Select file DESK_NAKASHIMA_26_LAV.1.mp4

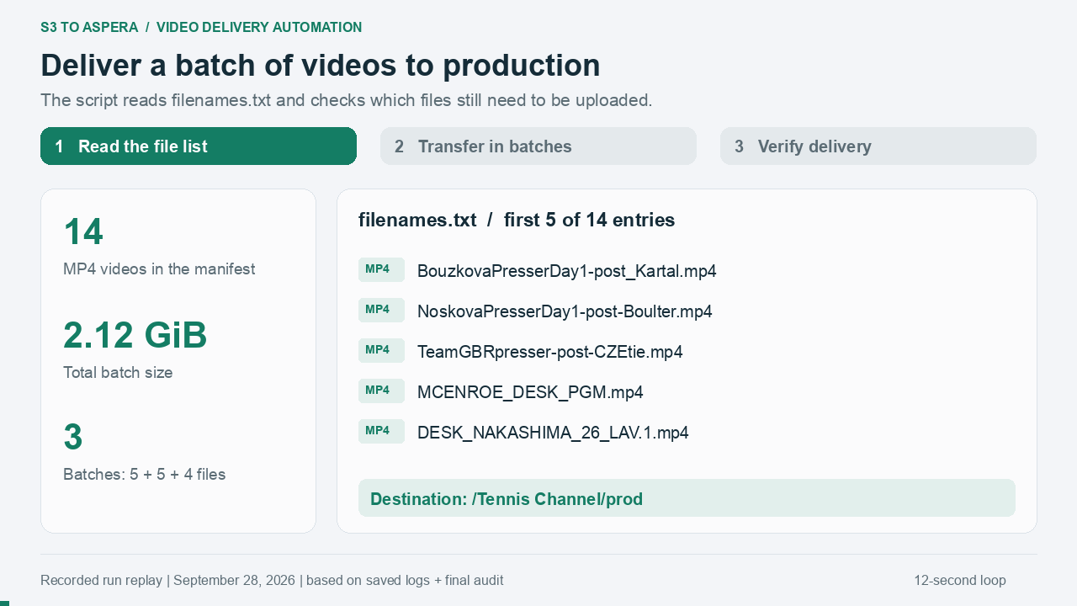click(x=553, y=433)
